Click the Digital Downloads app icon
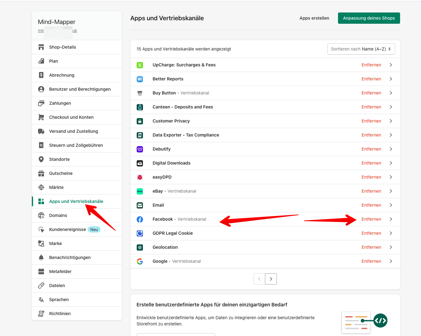This screenshot has height=336, width=421. [140, 163]
